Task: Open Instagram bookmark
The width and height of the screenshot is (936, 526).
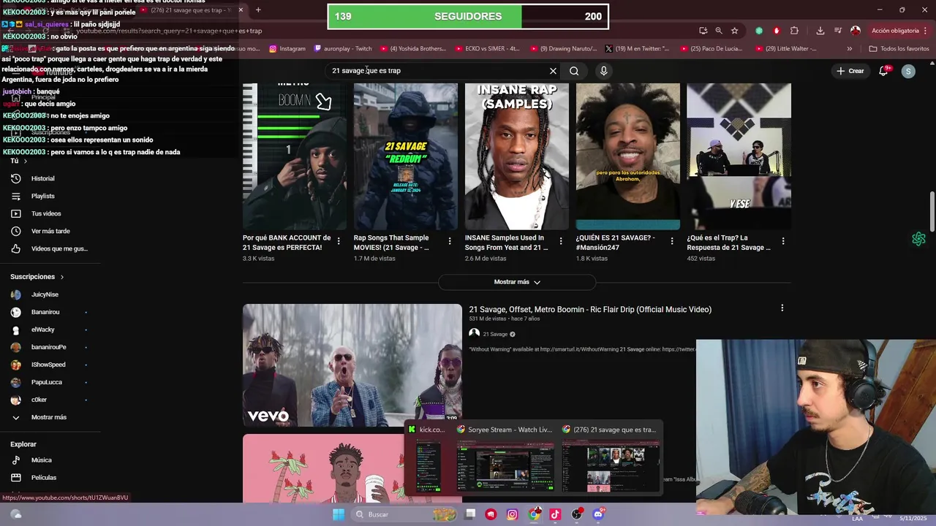Action: tap(287, 49)
